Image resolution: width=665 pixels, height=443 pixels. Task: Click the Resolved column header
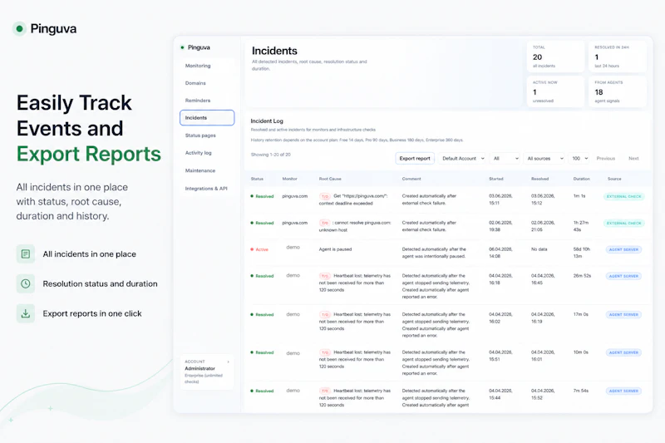[x=539, y=179]
